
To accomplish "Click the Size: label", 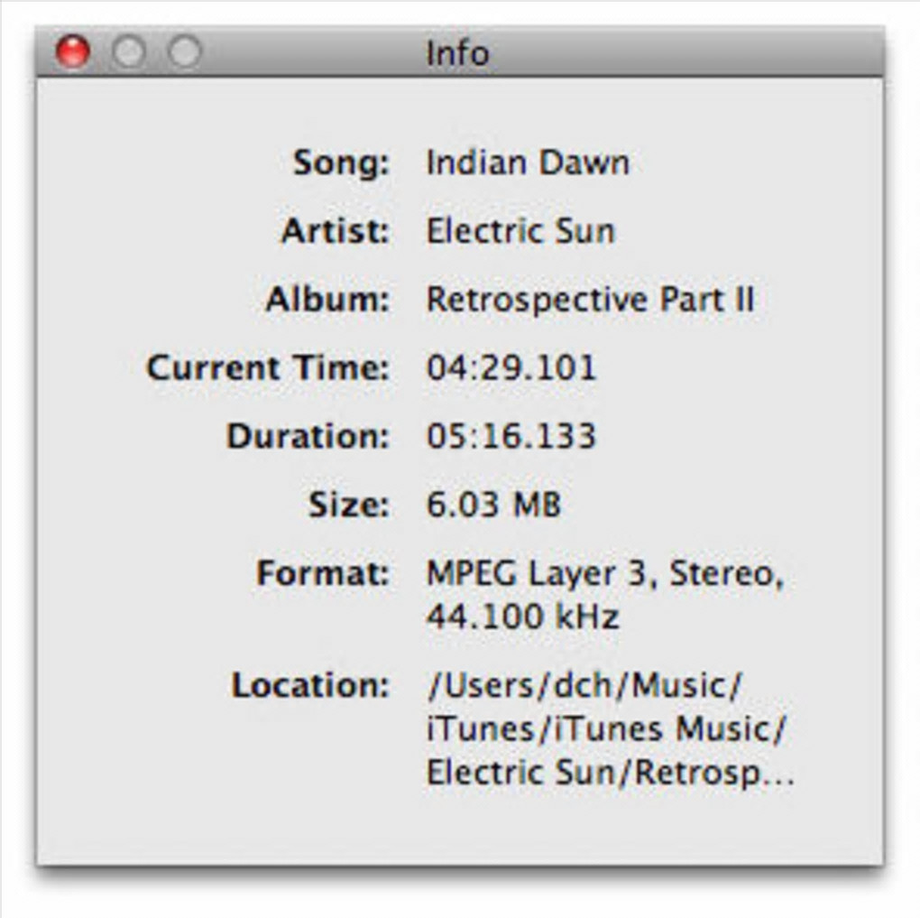I will coord(349,505).
